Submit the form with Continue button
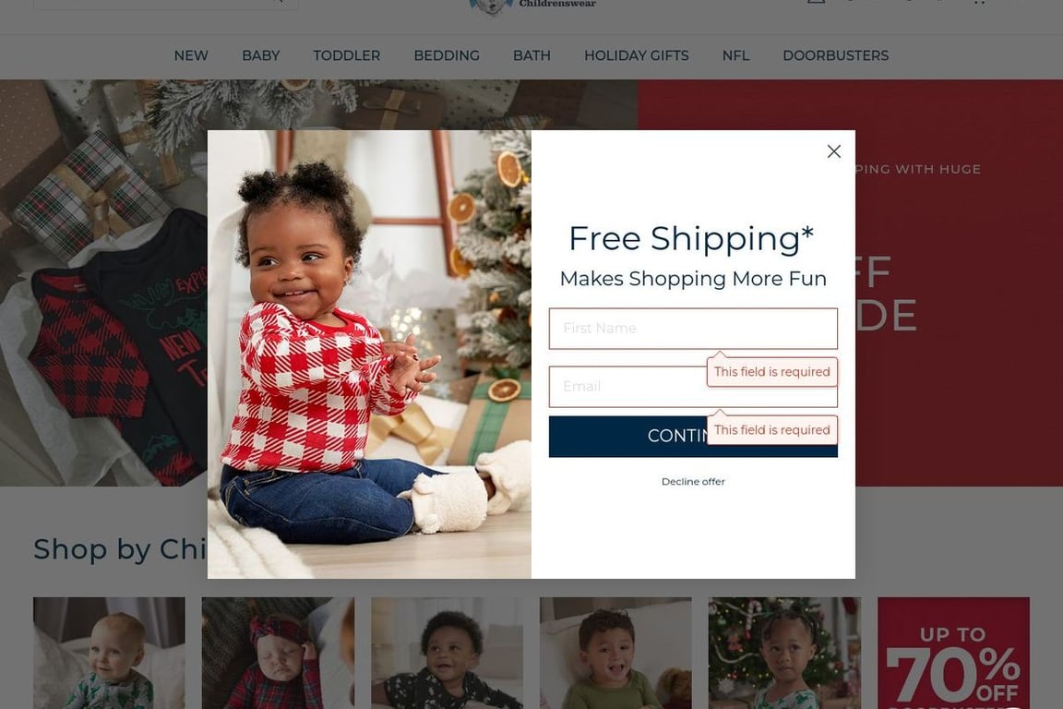The width and height of the screenshot is (1063, 709). [693, 437]
